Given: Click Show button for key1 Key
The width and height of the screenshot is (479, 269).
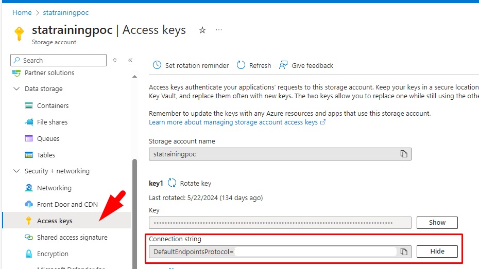Looking at the screenshot, I should pyautogui.click(x=437, y=223).
